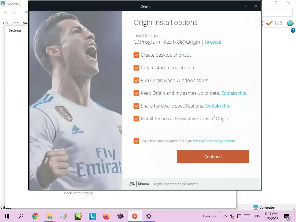Show hidden system tray icons

(225, 216)
